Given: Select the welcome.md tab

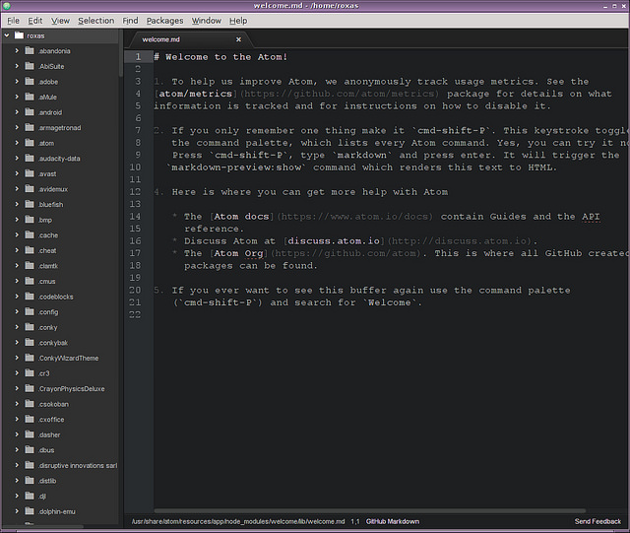Looking at the screenshot, I should click(189, 39).
